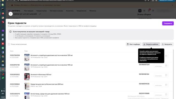Open Поставки и заказы menu in background page

[56, 11]
